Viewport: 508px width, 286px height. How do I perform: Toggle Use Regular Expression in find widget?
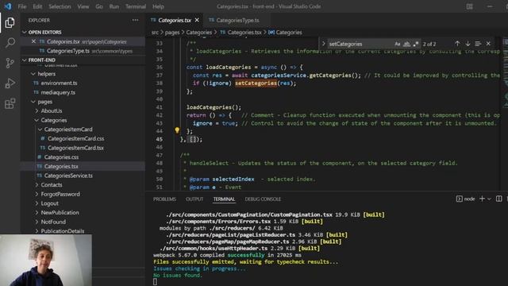pos(416,44)
